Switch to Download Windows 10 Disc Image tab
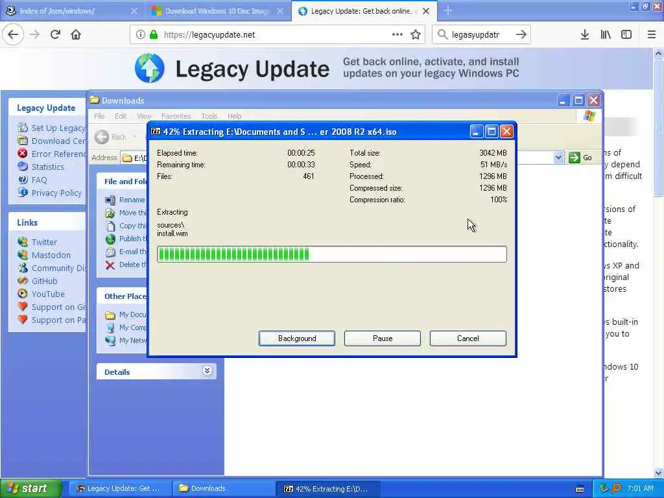The image size is (664, 498). pos(219,11)
